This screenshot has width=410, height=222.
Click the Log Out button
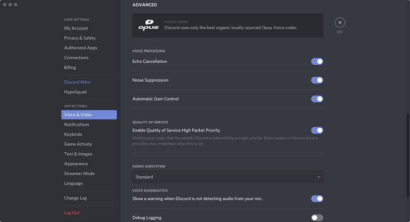point(72,213)
